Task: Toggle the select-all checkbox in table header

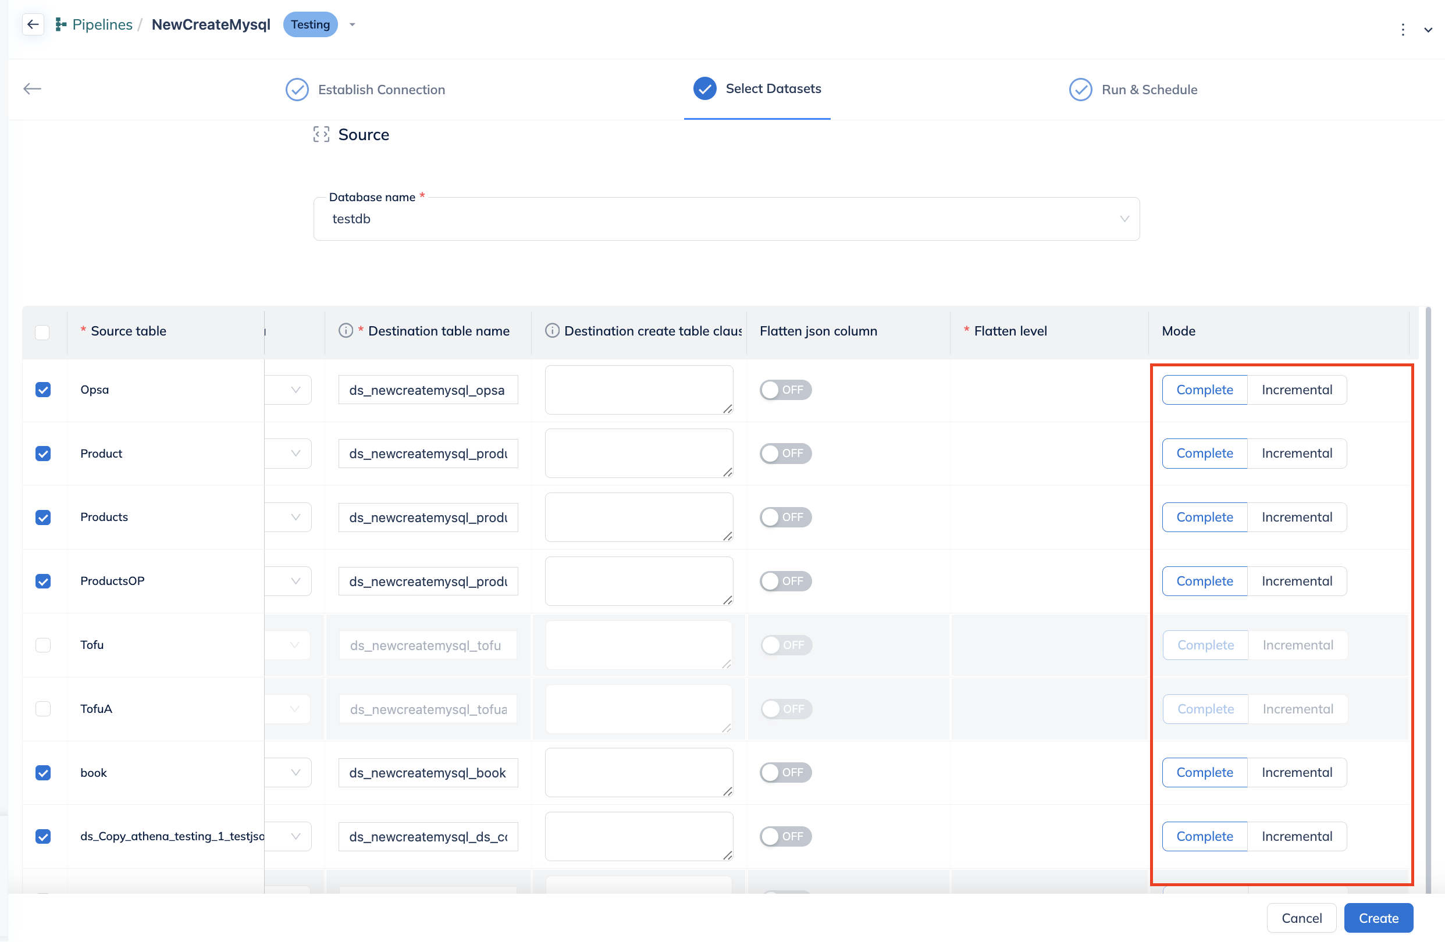Action: 42,332
